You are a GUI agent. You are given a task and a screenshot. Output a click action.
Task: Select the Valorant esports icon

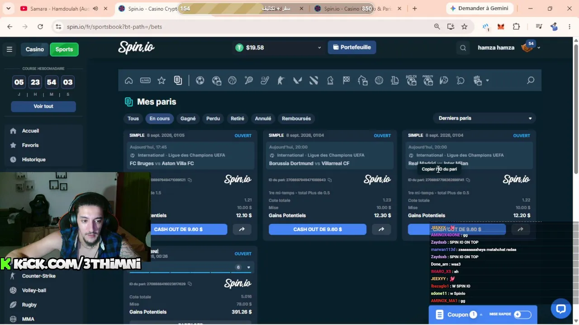[x=297, y=80]
